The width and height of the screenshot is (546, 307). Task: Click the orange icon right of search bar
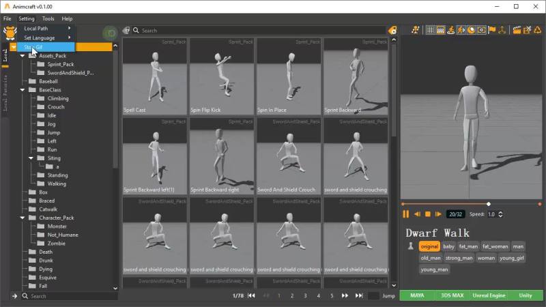coord(392,30)
